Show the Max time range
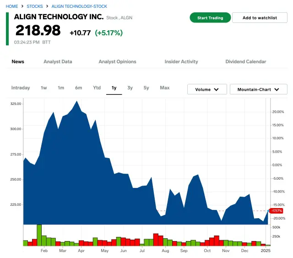The height and width of the screenshot is (258, 293). coord(165,88)
